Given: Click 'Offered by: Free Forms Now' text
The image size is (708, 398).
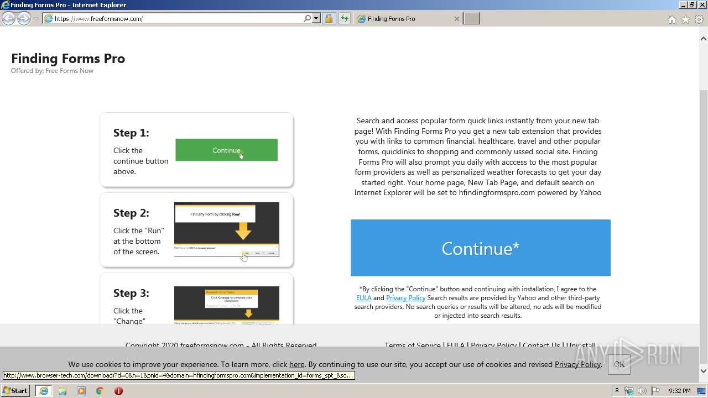Looking at the screenshot, I should point(52,71).
